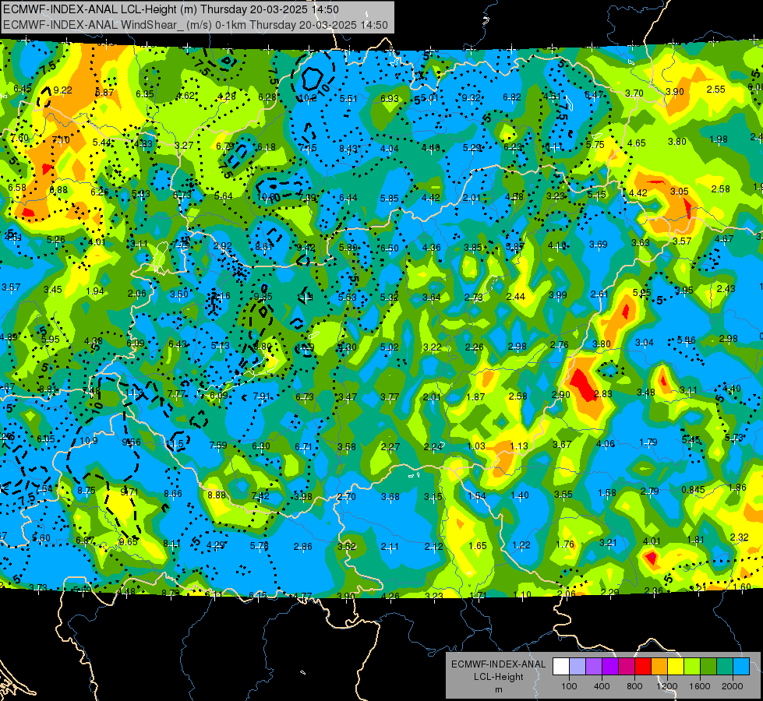
Task: Click the wind shear value 5.85
Action: point(389,199)
